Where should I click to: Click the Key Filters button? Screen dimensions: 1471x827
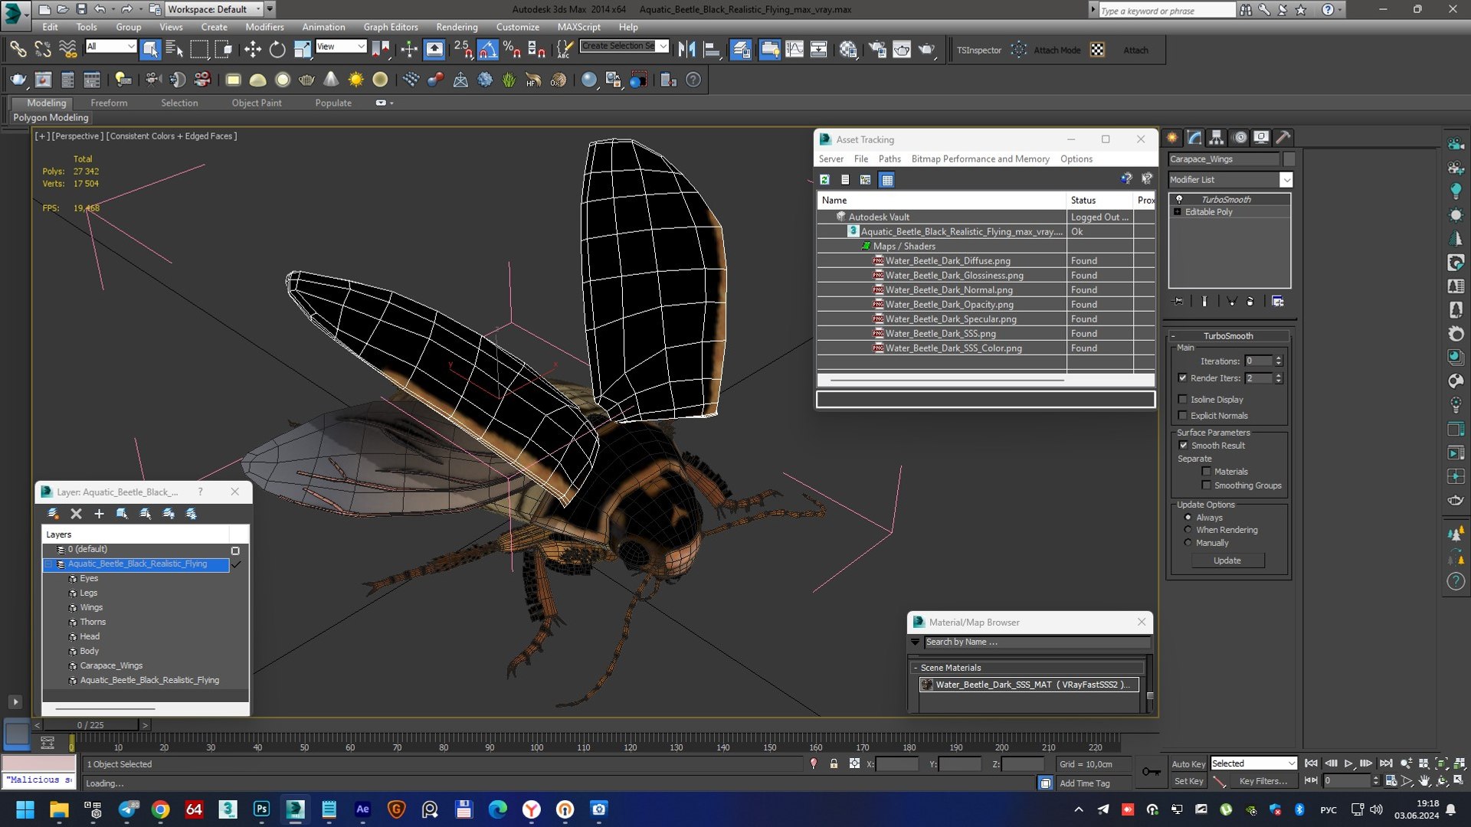point(1263,781)
